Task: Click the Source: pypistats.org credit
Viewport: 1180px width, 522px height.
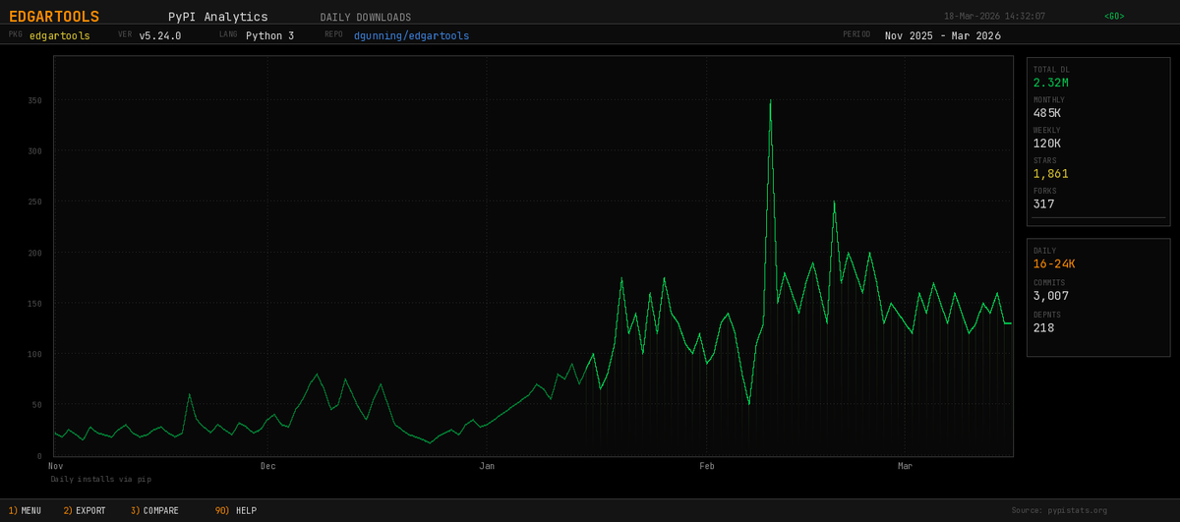Action: (x=1059, y=510)
